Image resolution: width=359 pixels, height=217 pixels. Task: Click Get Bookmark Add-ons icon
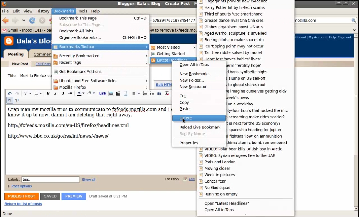[x=56, y=72]
